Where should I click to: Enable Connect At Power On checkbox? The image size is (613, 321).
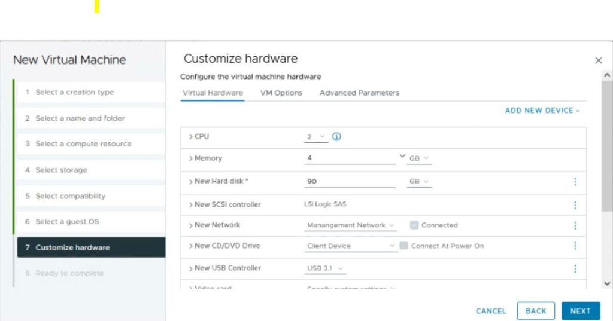(x=404, y=246)
